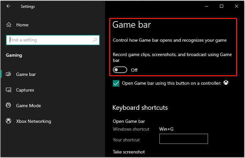This screenshot has width=245, height=158.
Task: Open Xbox Networking settings
Action: click(34, 121)
